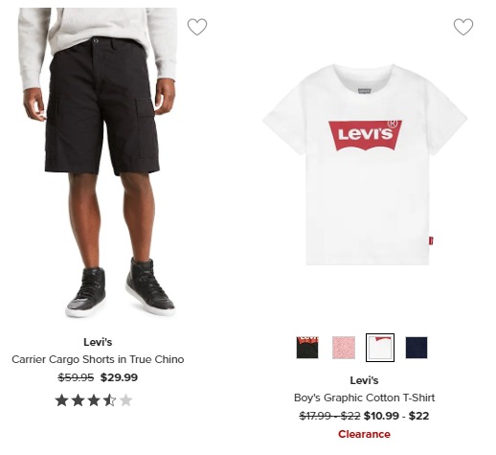Open the black cargo shorts product photo

tap(98, 163)
